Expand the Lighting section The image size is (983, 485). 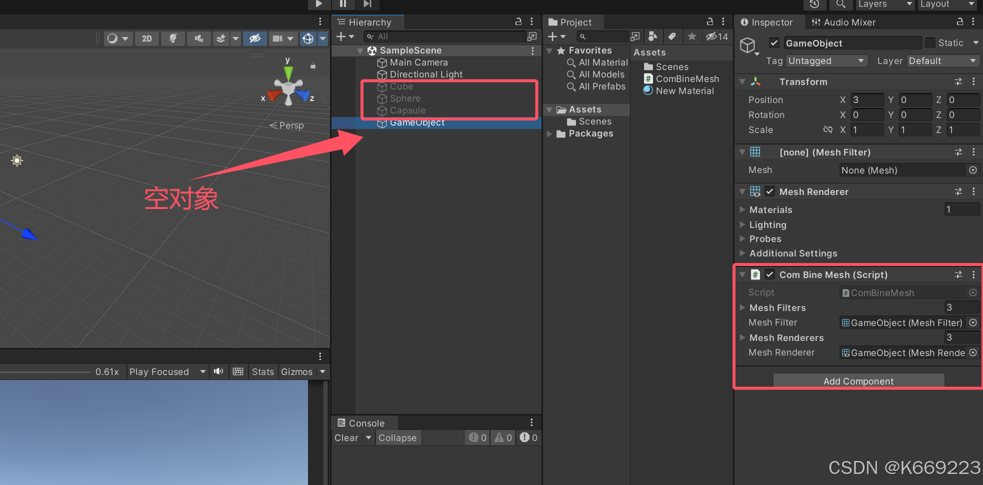742,225
